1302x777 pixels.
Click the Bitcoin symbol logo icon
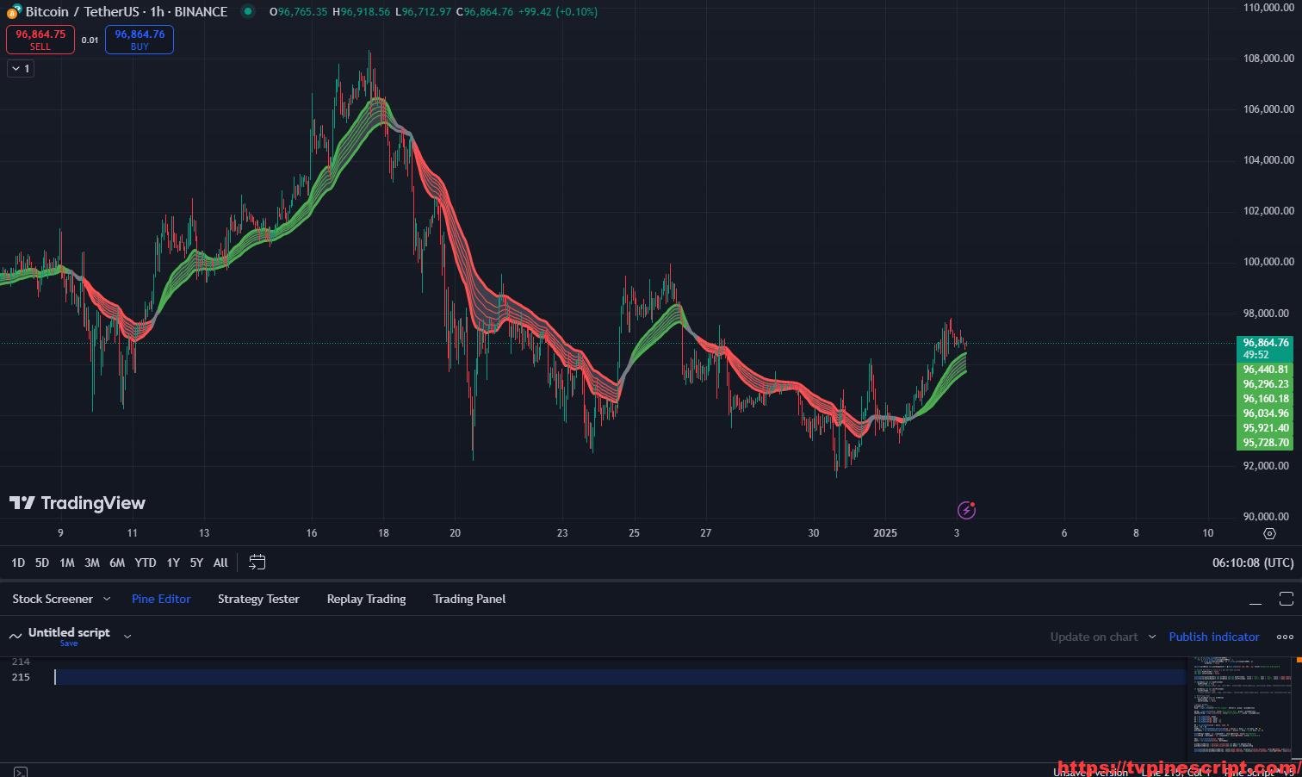(14, 12)
